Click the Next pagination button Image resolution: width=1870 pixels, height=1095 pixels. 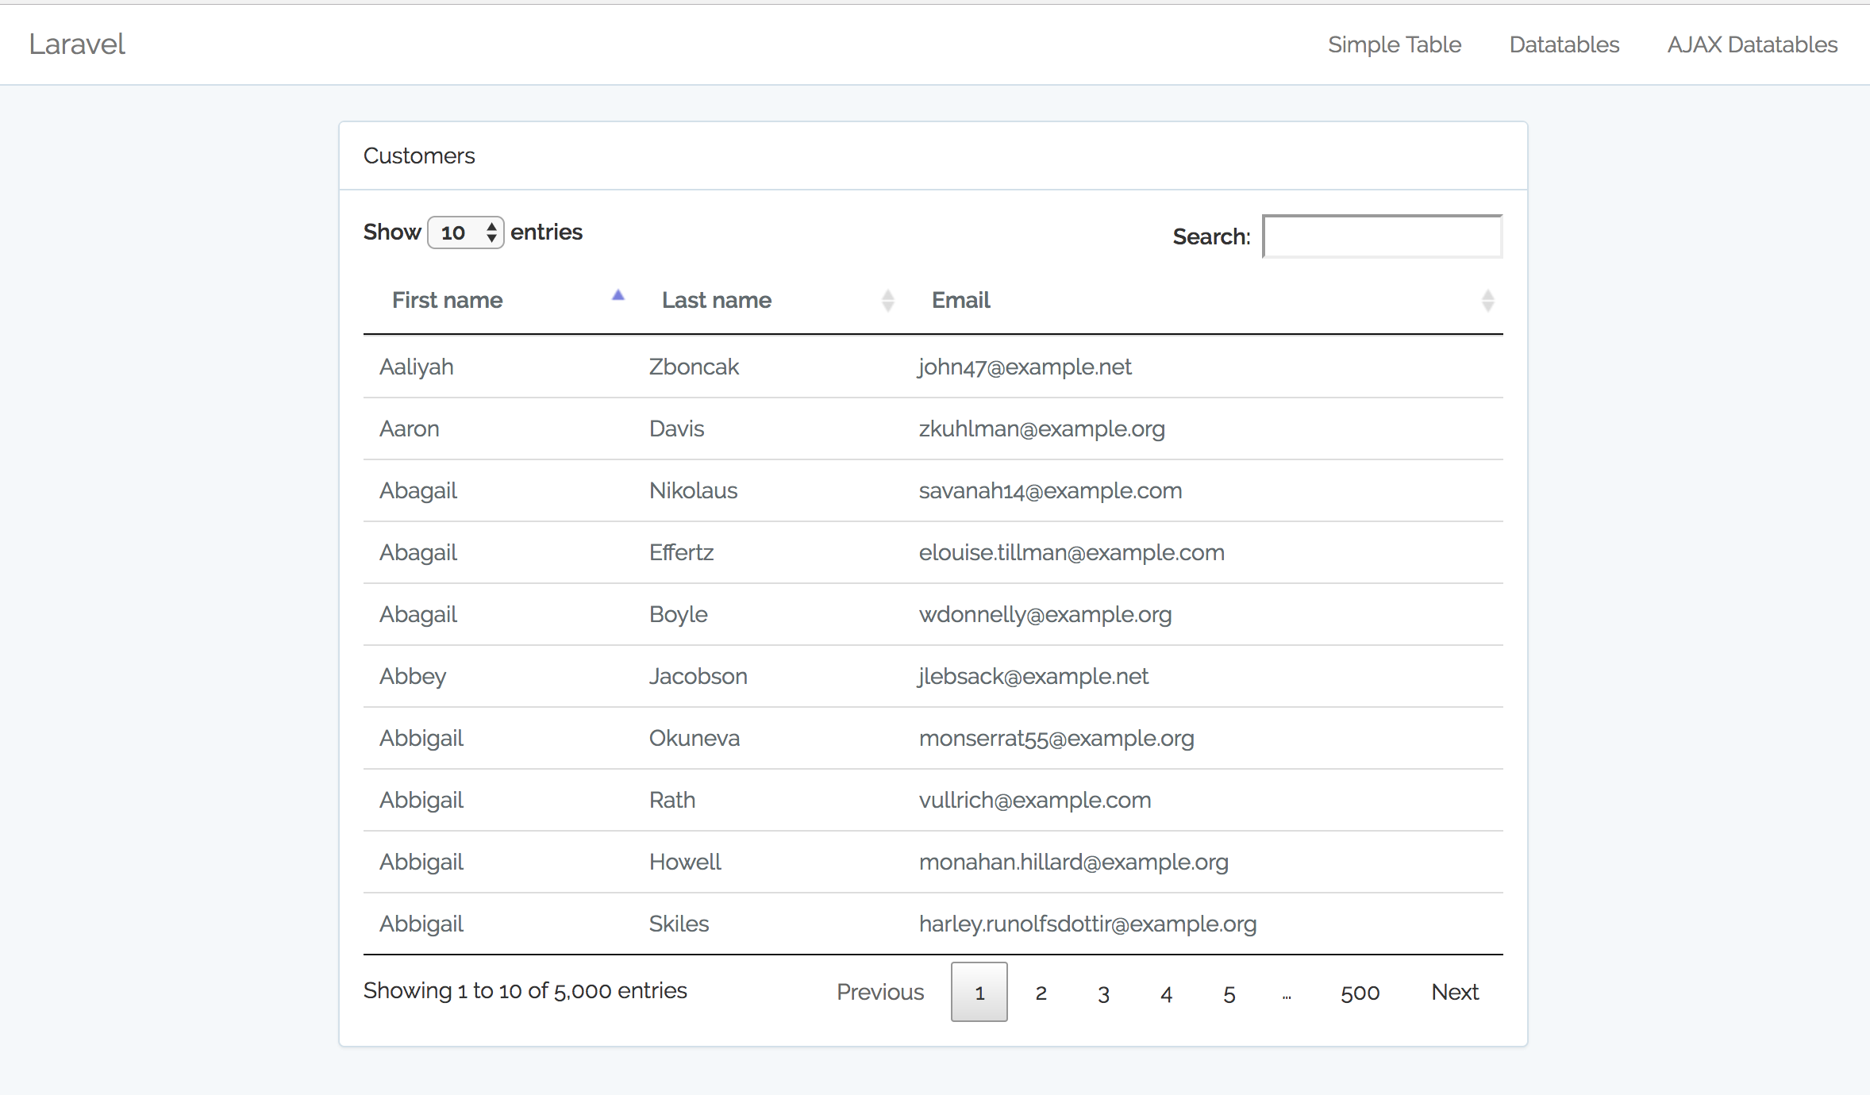pyautogui.click(x=1454, y=992)
